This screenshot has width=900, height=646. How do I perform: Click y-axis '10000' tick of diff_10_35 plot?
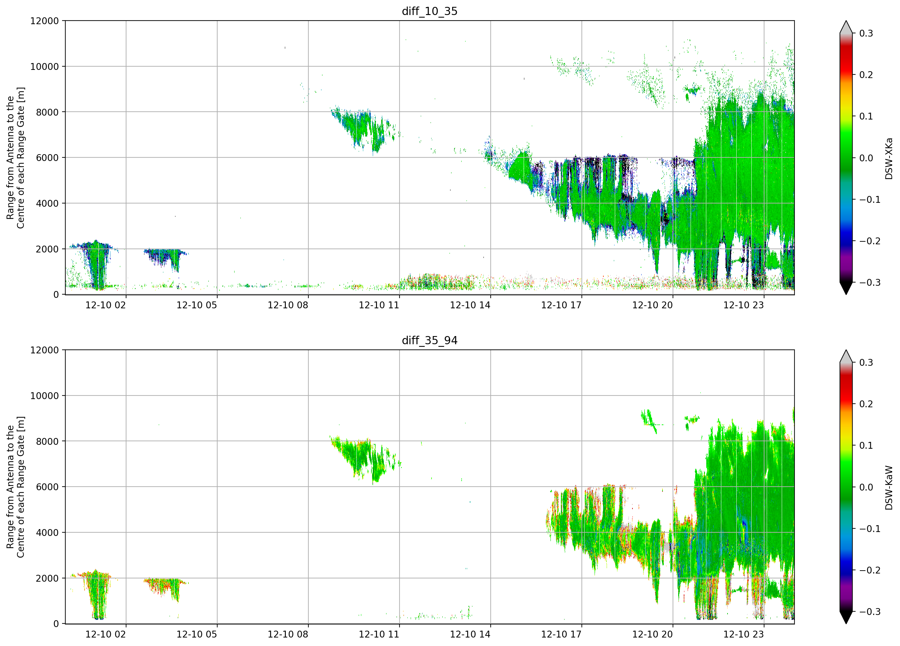click(44, 66)
